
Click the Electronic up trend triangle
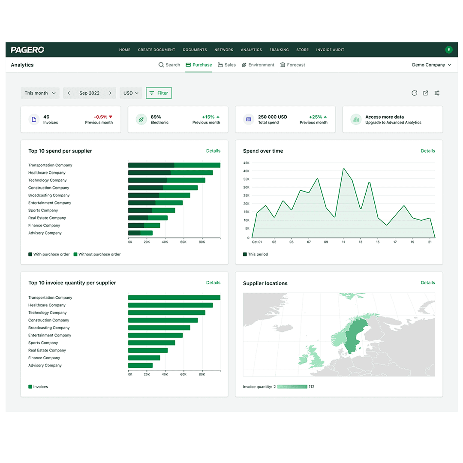click(218, 117)
